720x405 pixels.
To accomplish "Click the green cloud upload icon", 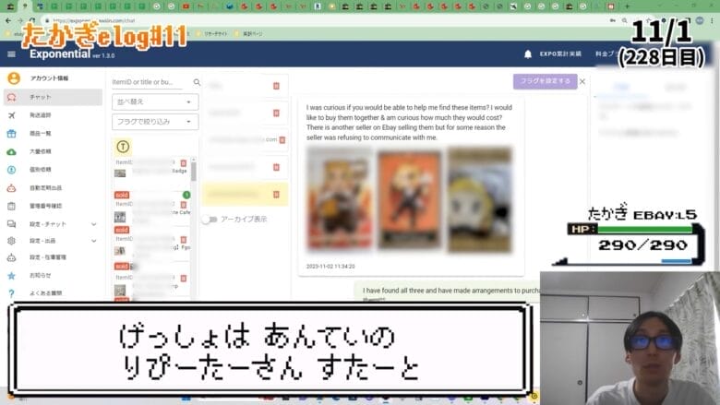I will 12,152.
